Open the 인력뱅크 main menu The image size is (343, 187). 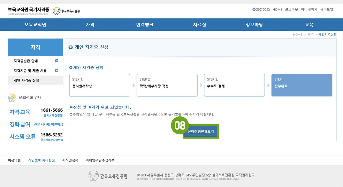145,25
